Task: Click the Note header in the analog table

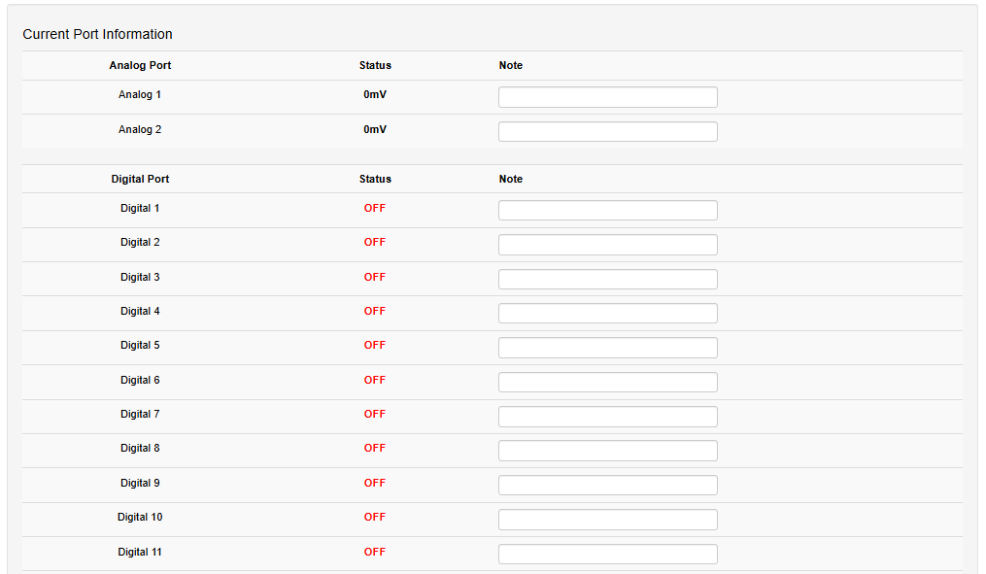Action: tap(511, 65)
